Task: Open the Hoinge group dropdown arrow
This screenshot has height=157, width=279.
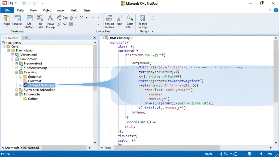Action: point(152,31)
